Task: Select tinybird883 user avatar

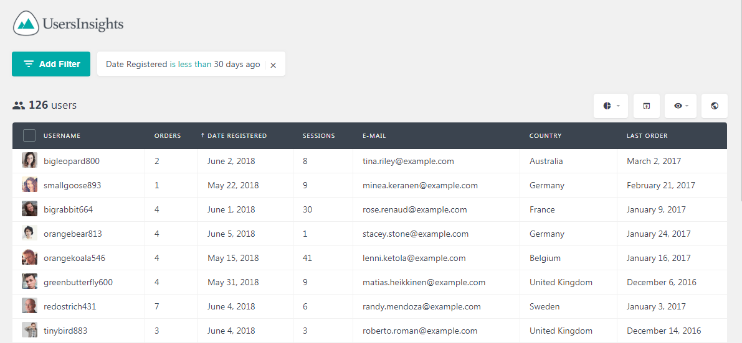Action: pos(29,330)
